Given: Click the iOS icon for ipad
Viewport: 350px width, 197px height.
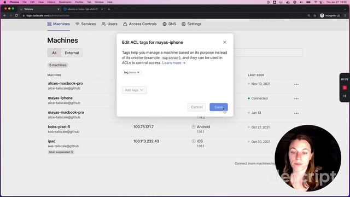Looking at the screenshot, I should (x=194, y=141).
